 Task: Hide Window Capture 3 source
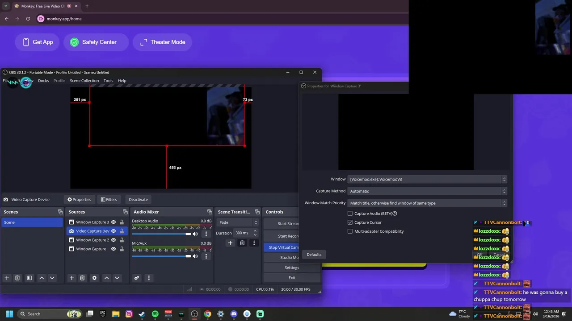(x=114, y=222)
